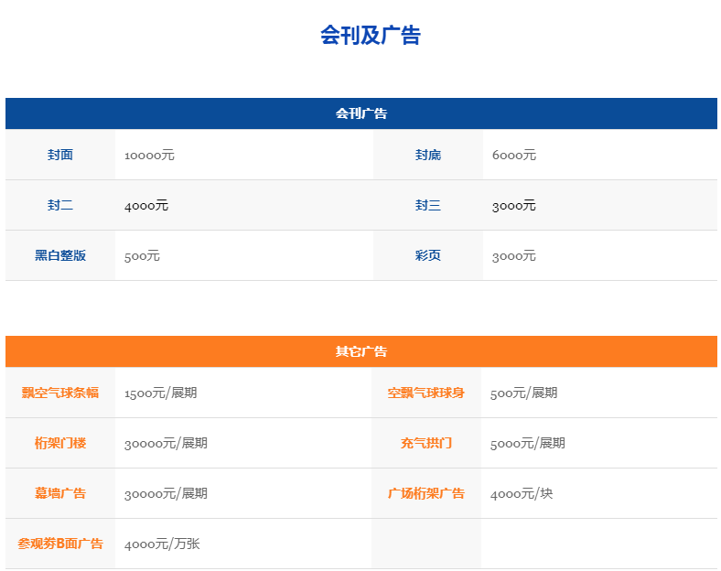Click the 封底 label cell
The image size is (721, 571).
coord(427,155)
